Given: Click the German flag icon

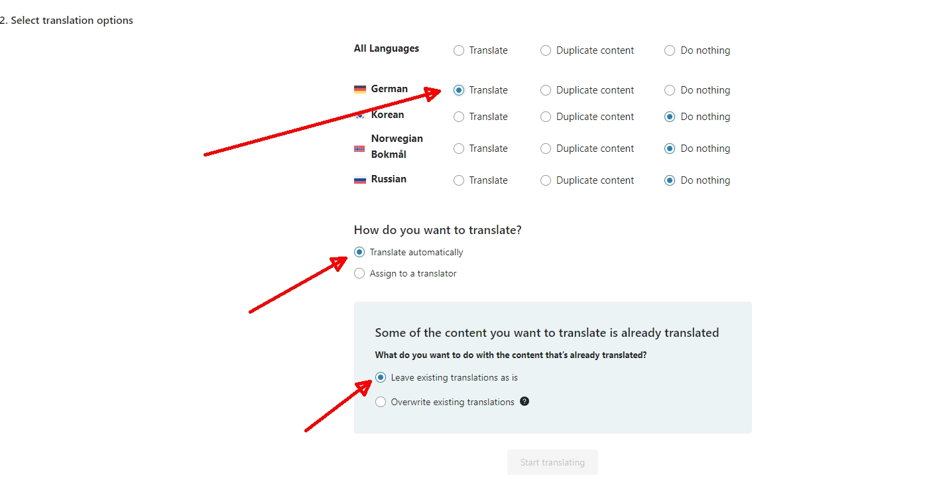Looking at the screenshot, I should pos(360,90).
